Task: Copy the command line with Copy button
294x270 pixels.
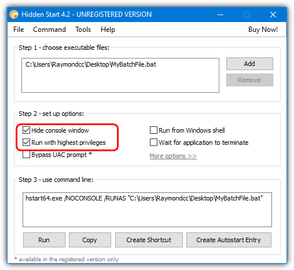Action: (90, 240)
